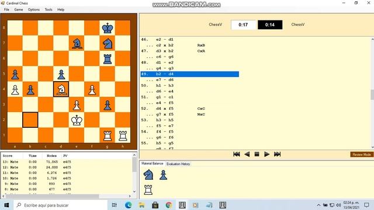The height and width of the screenshot is (210, 374).
Task: Select the black knight on g7
Action: (108, 43)
